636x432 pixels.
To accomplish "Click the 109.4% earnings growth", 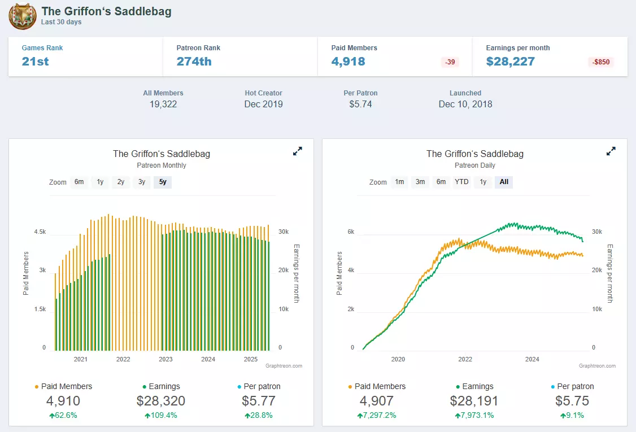I will click(x=161, y=416).
